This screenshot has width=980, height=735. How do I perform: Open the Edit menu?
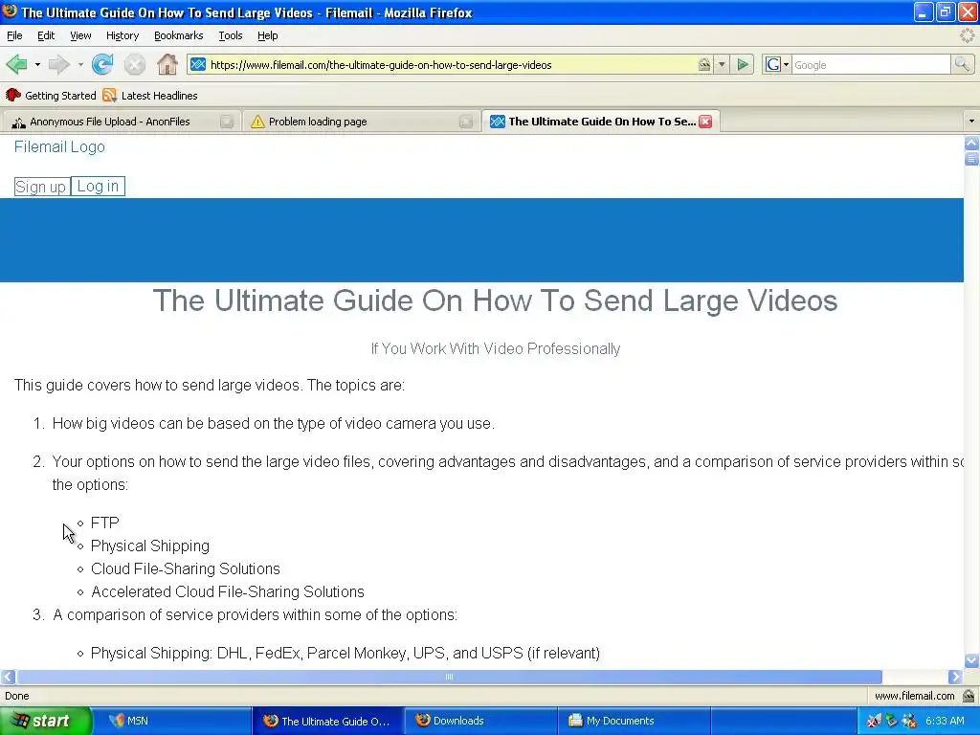(46, 35)
